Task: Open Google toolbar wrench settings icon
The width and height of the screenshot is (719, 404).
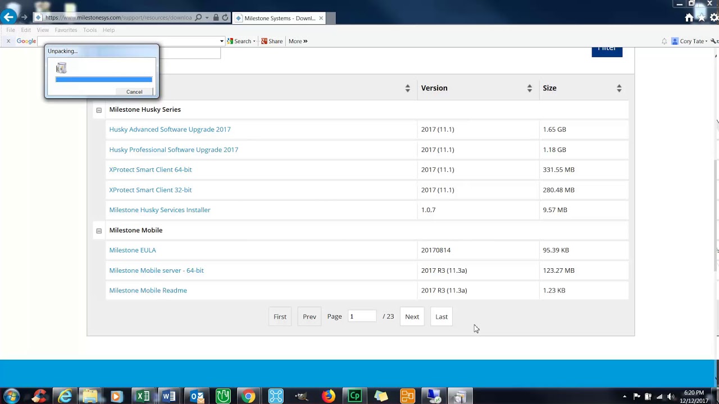Action: tap(715, 41)
